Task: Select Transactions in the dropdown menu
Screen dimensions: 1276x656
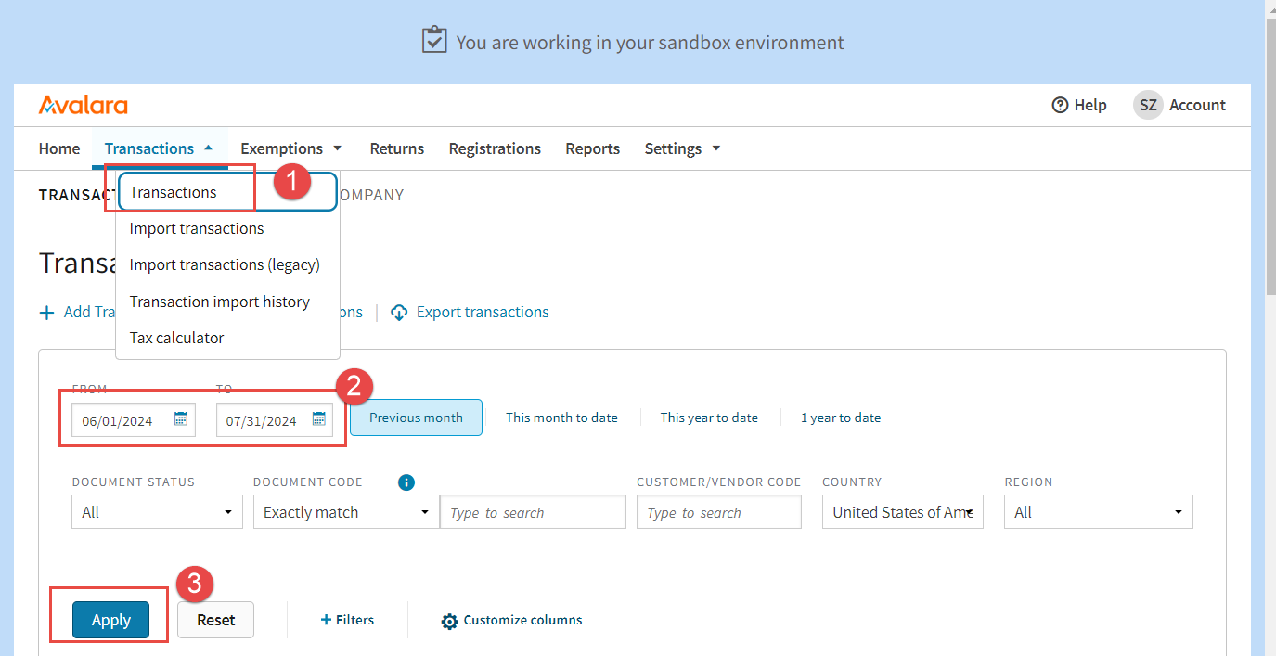Action: pyautogui.click(x=227, y=192)
